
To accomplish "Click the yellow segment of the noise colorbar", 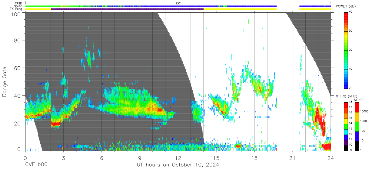I will tap(357, 117).
